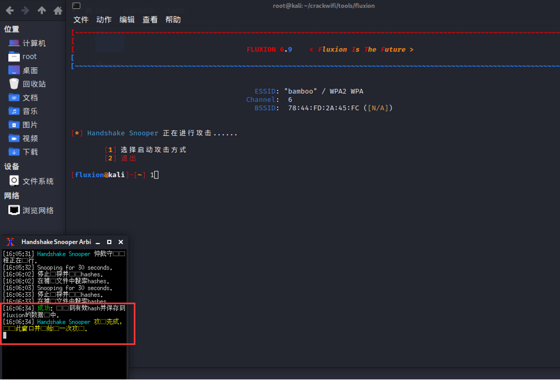Click the terminal window icon in title bar

tap(76, 5)
